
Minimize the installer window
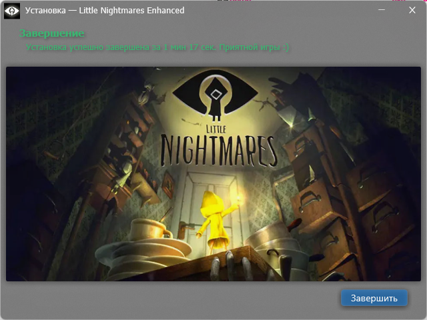click(x=382, y=11)
